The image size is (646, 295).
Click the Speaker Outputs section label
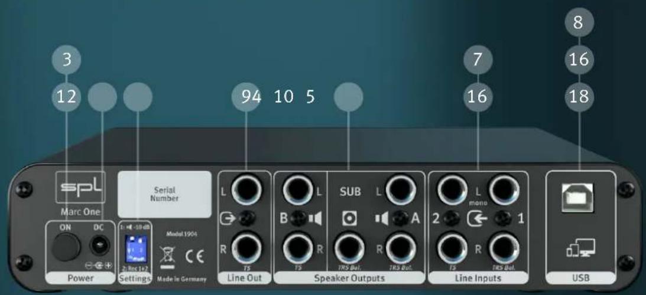pos(349,278)
